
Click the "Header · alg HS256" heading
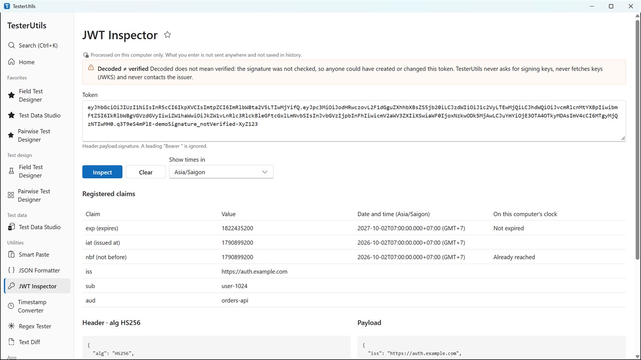click(x=111, y=322)
